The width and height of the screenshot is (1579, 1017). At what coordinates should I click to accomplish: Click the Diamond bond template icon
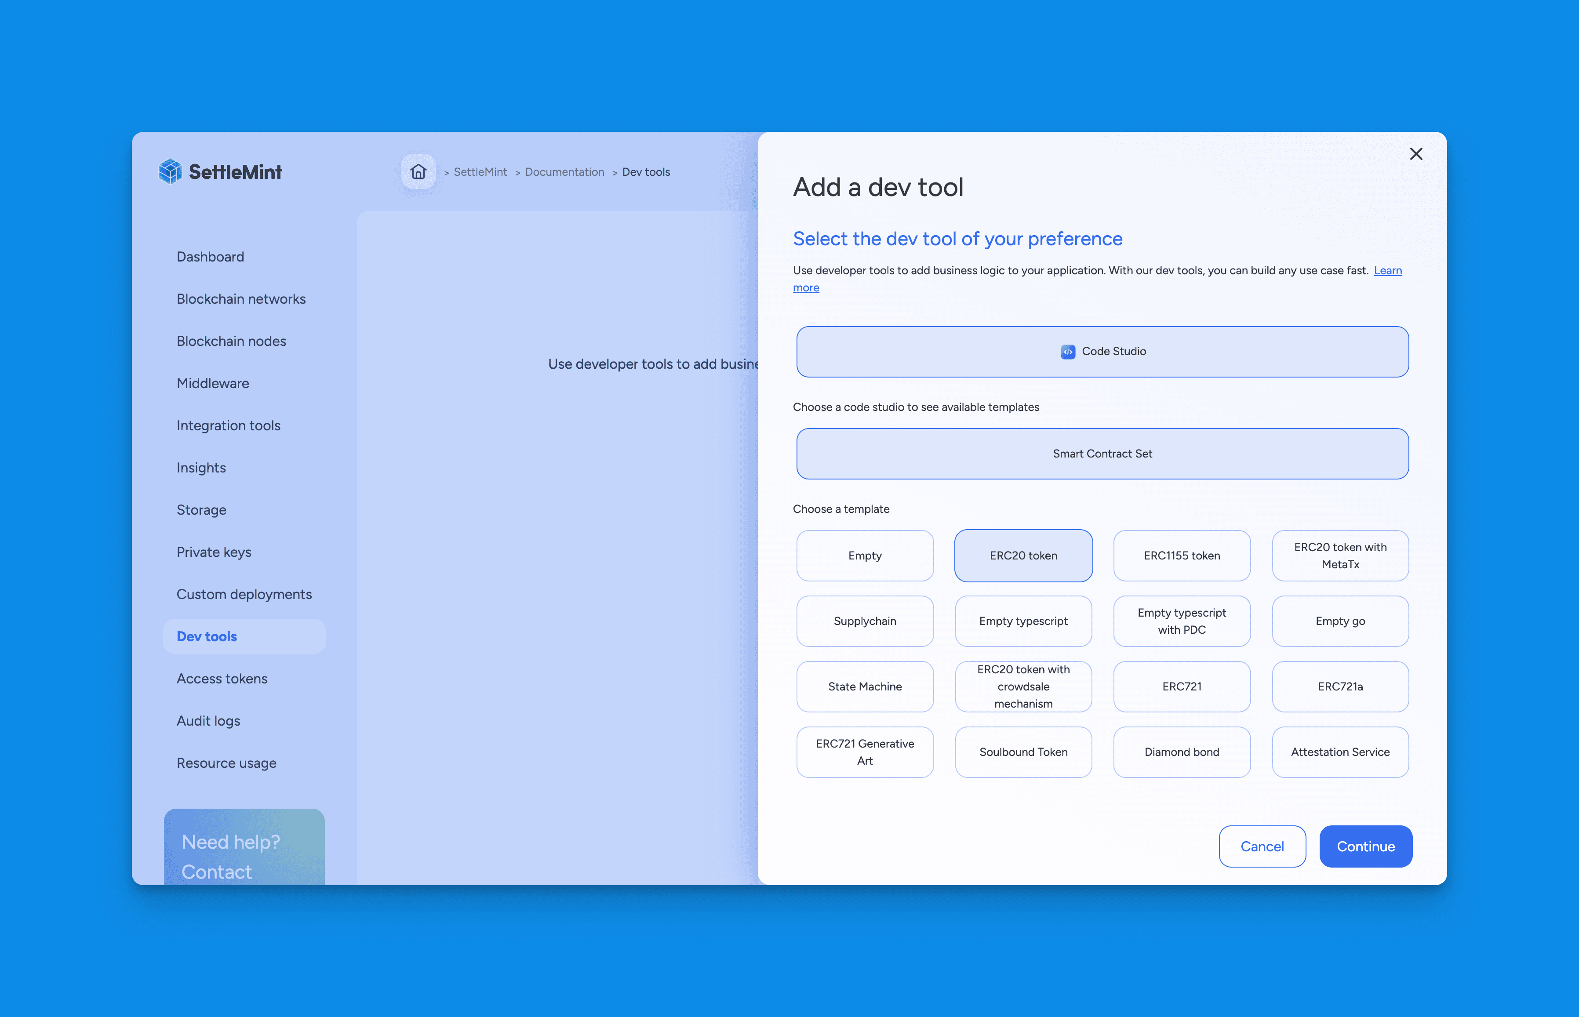1181,751
